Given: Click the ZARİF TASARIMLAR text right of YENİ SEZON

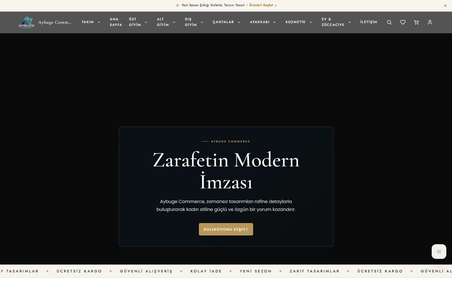Looking at the screenshot, I should [314, 271].
